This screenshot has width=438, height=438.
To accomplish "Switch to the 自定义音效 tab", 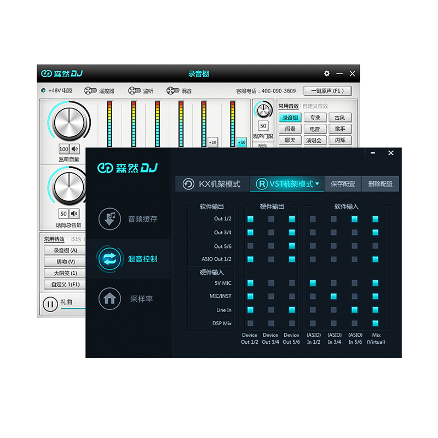I will (315, 106).
